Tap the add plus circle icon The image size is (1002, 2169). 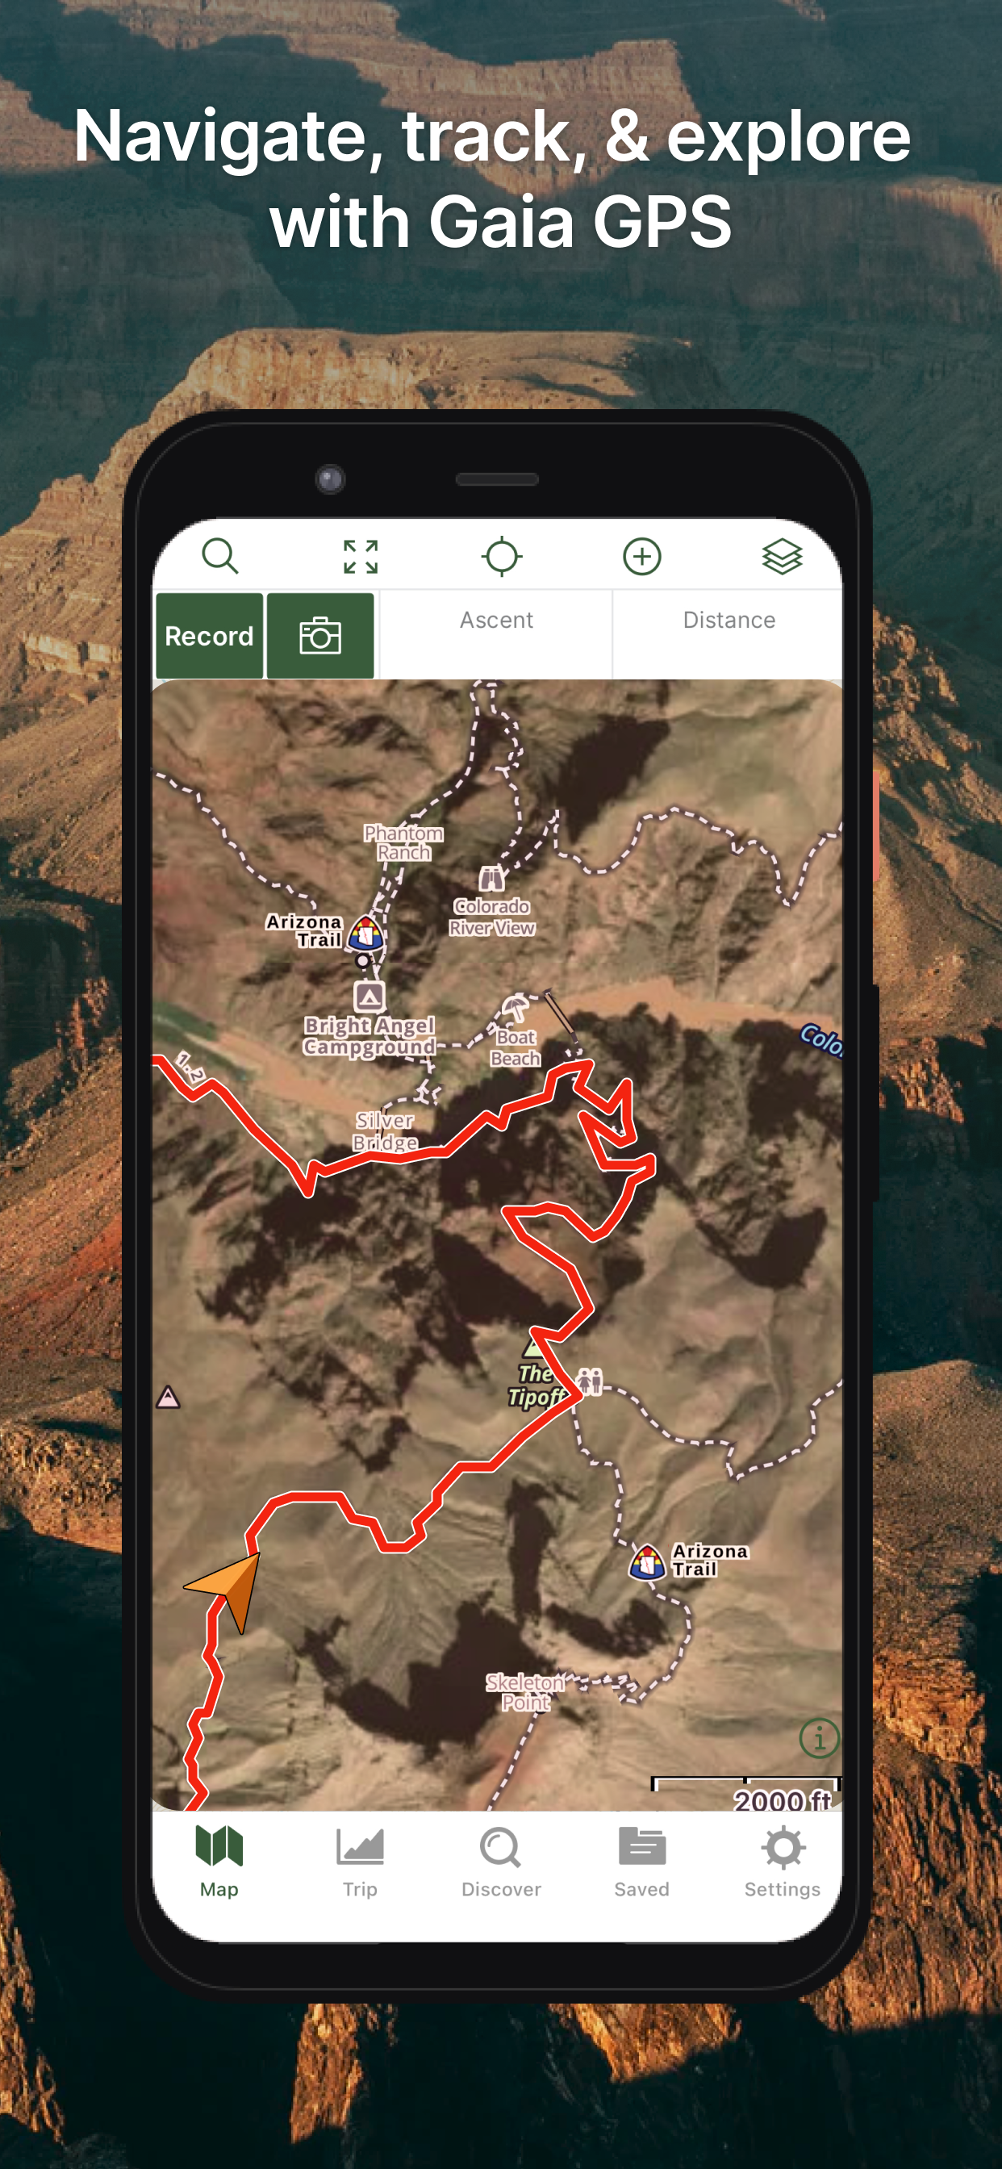click(x=641, y=557)
